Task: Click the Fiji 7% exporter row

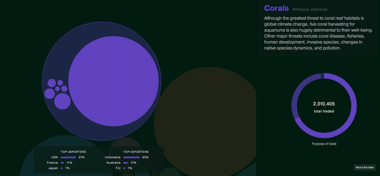Action: [x=123, y=168]
